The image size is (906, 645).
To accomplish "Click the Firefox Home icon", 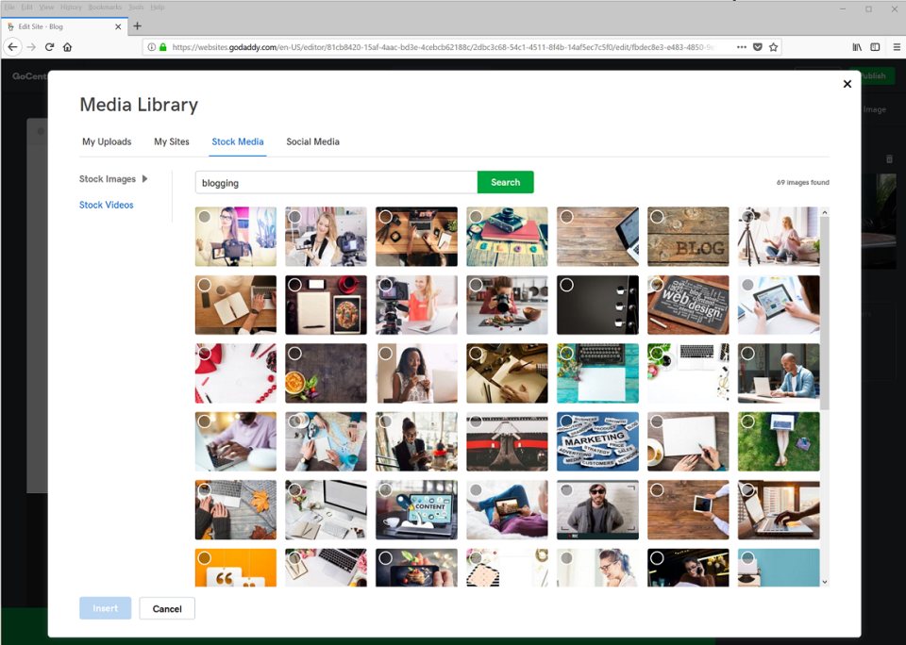I will point(67,46).
